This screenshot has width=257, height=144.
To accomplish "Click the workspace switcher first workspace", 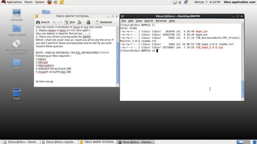I will 240,142.
